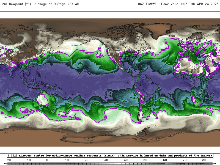220x165 pixels.
Task: Click the '06Z ECMWF' model run label
Action: 147,4
